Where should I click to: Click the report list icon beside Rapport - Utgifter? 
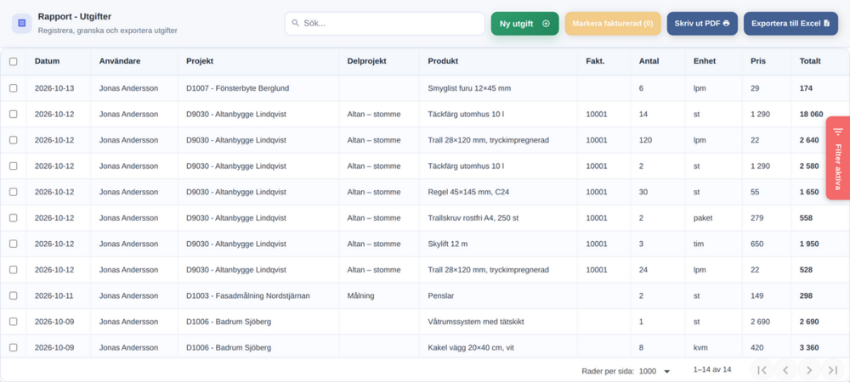tap(22, 23)
